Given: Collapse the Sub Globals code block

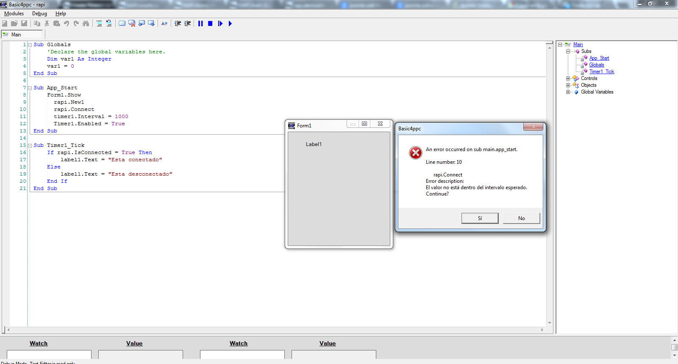Looking at the screenshot, I should tap(30, 45).
